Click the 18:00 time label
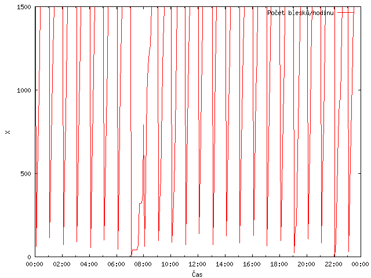The image size is (371, 278). (279, 264)
